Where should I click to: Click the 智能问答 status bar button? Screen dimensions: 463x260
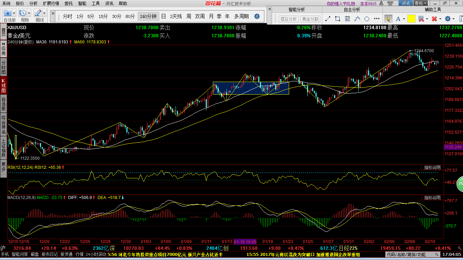point(20,254)
